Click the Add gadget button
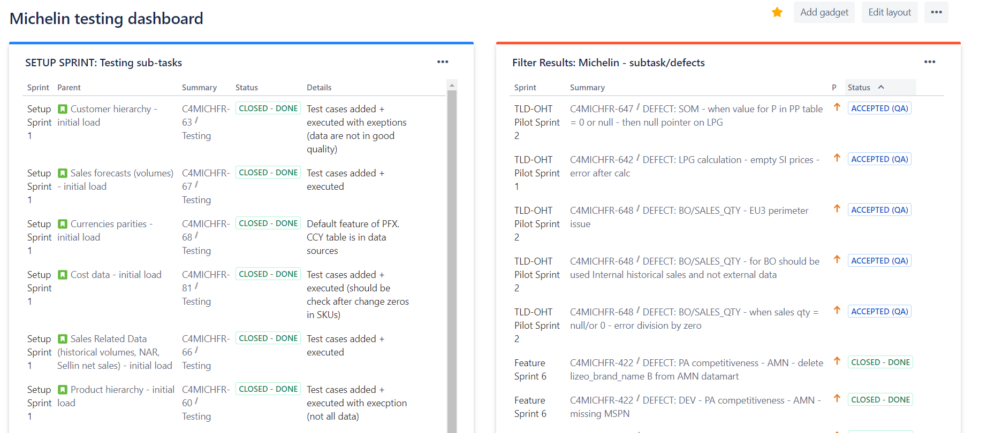The image size is (987, 433). point(824,12)
